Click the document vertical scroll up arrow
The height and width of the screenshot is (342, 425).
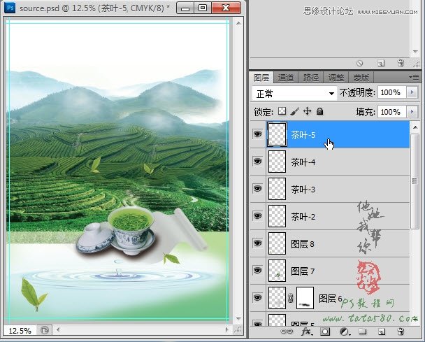(x=238, y=23)
